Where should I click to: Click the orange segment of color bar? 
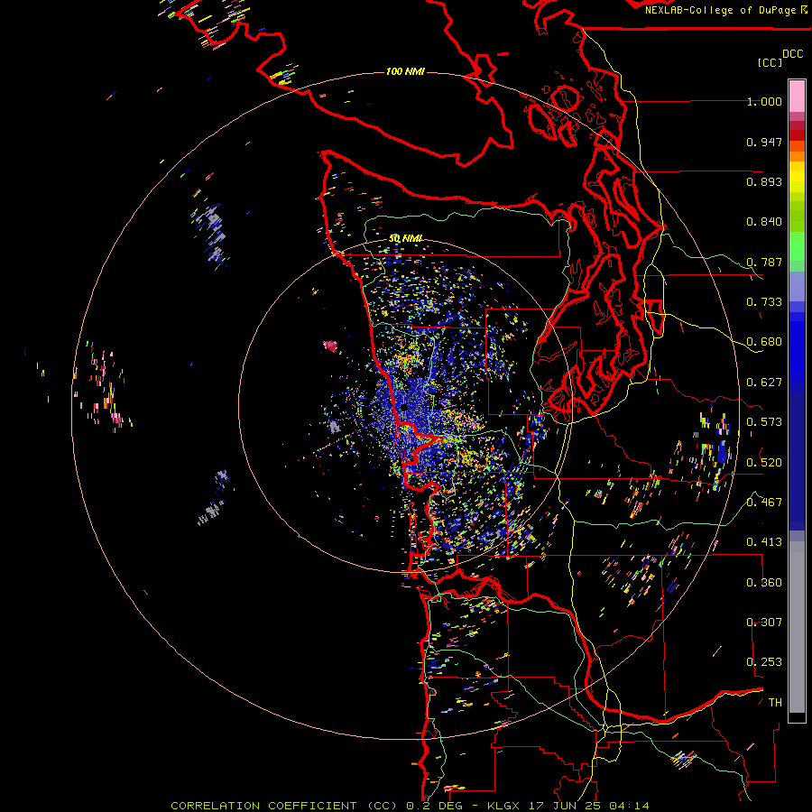coord(797,151)
